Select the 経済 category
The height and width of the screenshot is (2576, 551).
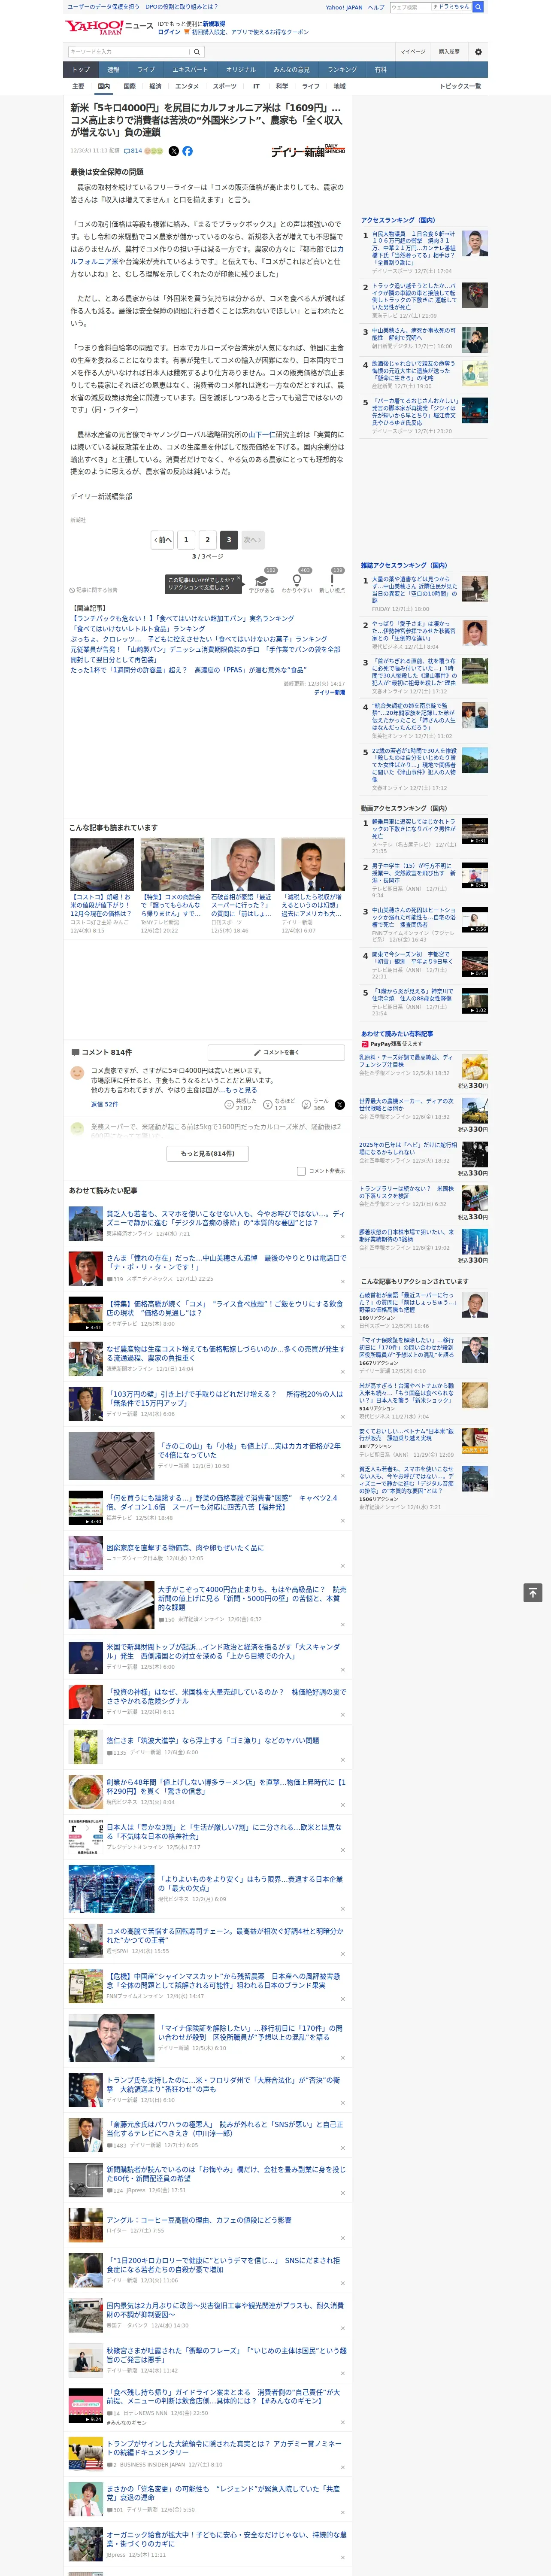coord(155,86)
